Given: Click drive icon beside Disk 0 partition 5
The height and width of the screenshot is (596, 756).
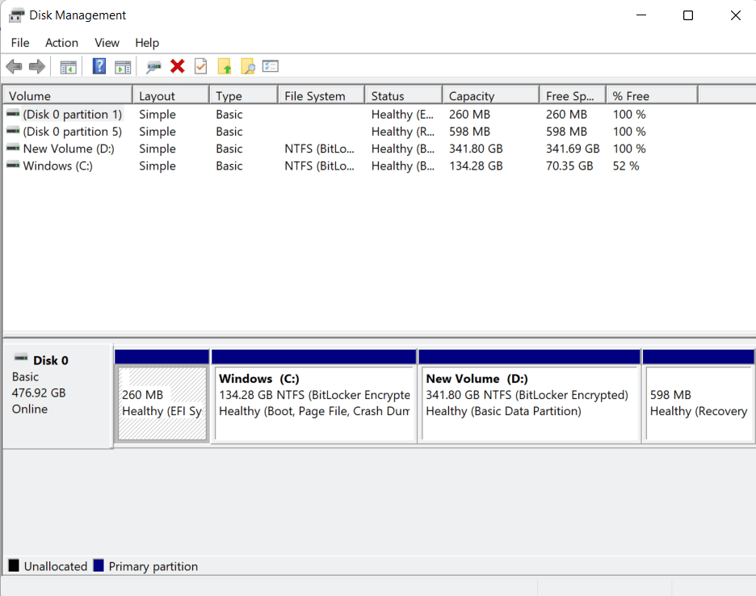Looking at the screenshot, I should pyautogui.click(x=13, y=131).
